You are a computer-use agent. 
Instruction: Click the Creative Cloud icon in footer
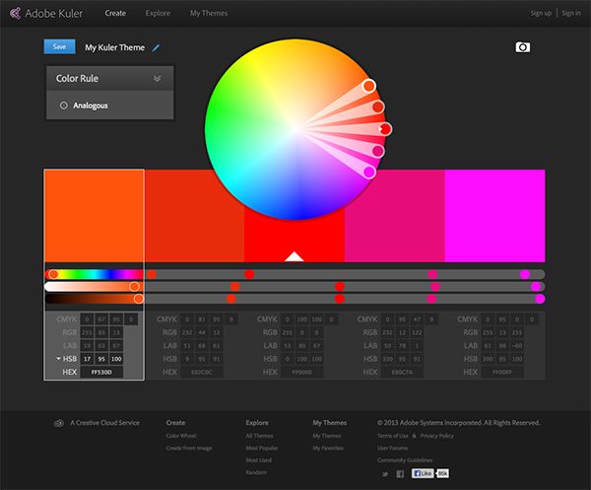pyautogui.click(x=59, y=423)
